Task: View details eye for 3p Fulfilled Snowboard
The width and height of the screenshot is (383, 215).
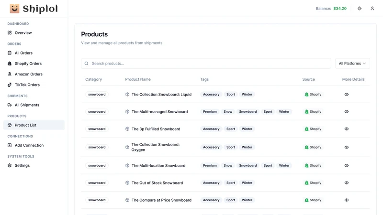Action: (x=346, y=129)
